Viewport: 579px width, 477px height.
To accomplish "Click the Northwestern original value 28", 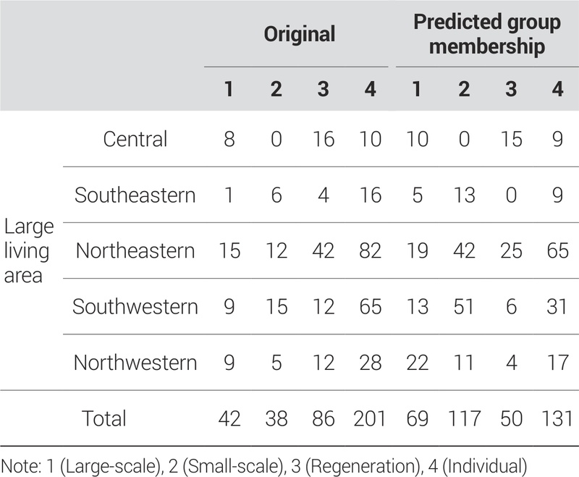I will (x=369, y=362).
